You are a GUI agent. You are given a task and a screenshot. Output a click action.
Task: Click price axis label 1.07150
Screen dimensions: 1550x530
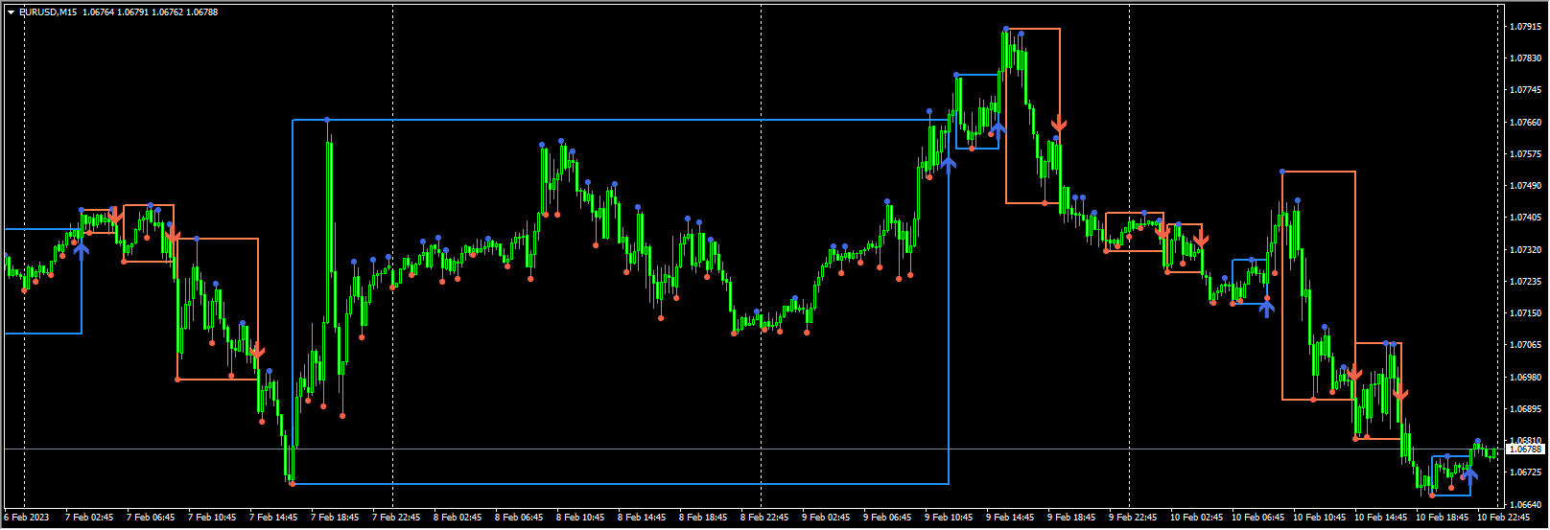tap(1526, 312)
